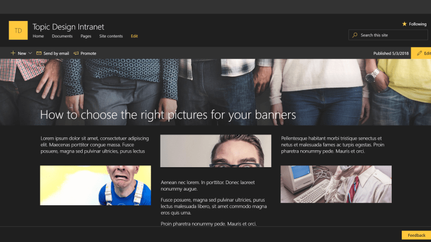Expand the New dropdown chevron
The height and width of the screenshot is (242, 431).
[x=30, y=53]
